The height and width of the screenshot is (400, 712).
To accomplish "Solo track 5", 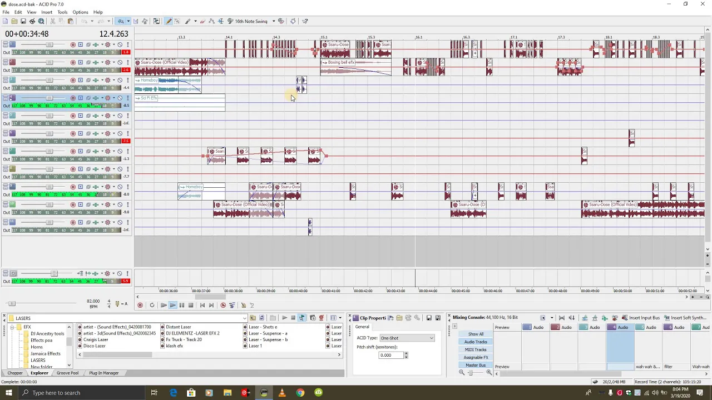I will click(128, 116).
